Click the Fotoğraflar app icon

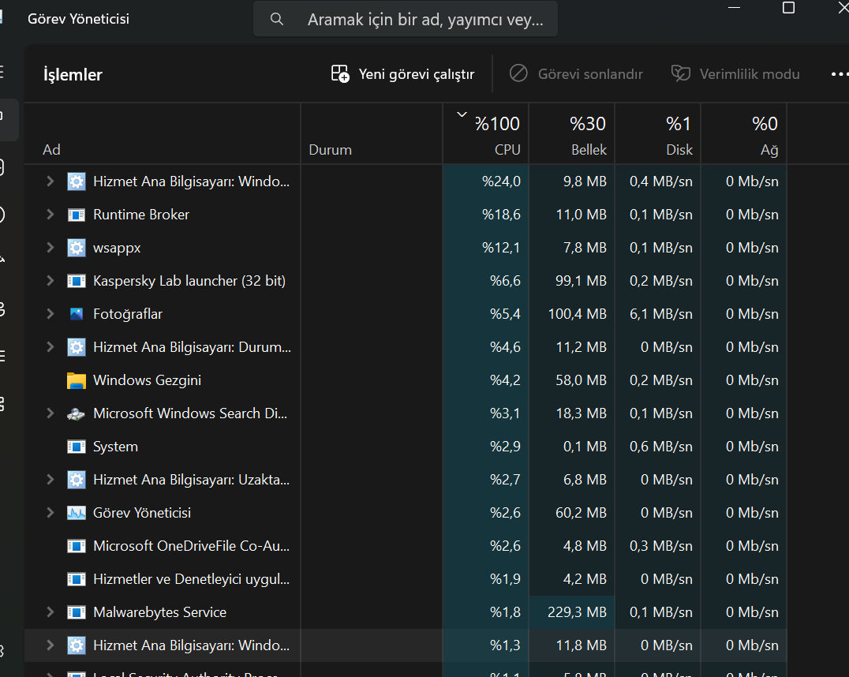point(77,313)
